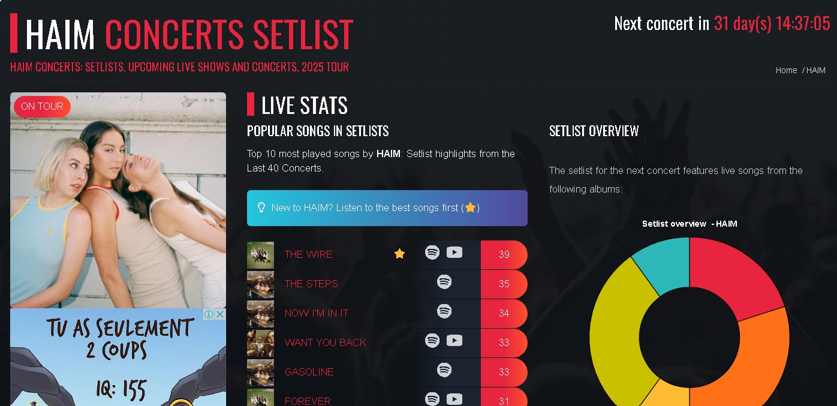The height and width of the screenshot is (406, 837).
Task: Play Want You Back on YouTube
Action: 454,341
